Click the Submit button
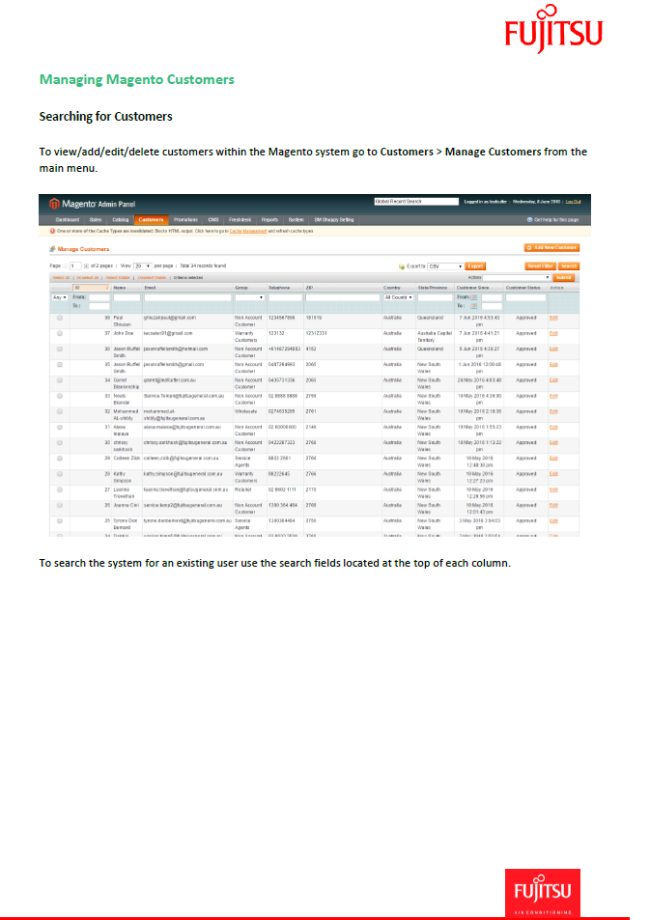 [564, 277]
